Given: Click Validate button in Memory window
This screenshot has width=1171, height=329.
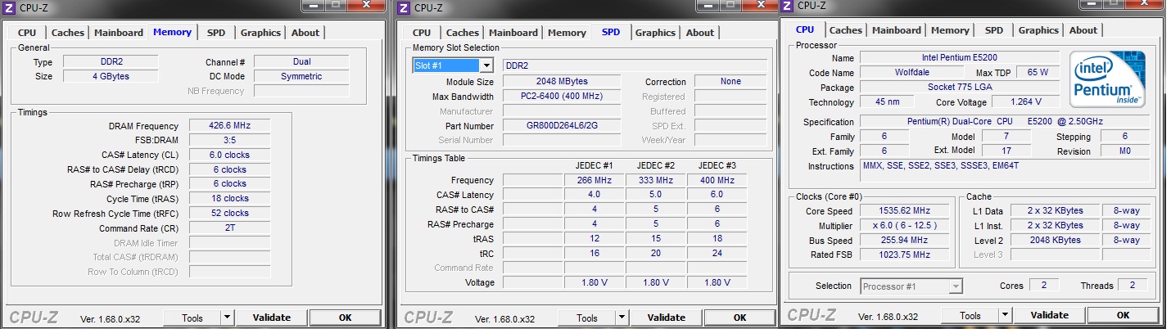Looking at the screenshot, I should pyautogui.click(x=271, y=318).
